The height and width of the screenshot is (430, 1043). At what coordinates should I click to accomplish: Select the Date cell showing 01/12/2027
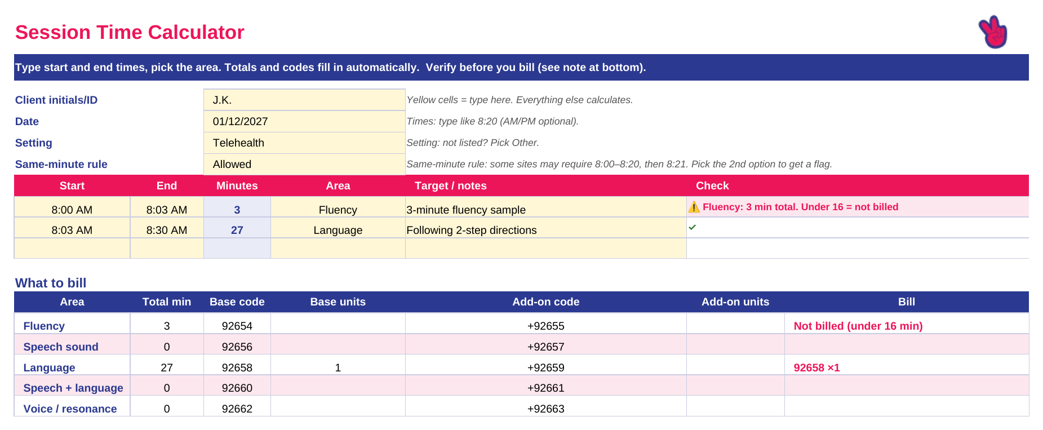coord(304,121)
